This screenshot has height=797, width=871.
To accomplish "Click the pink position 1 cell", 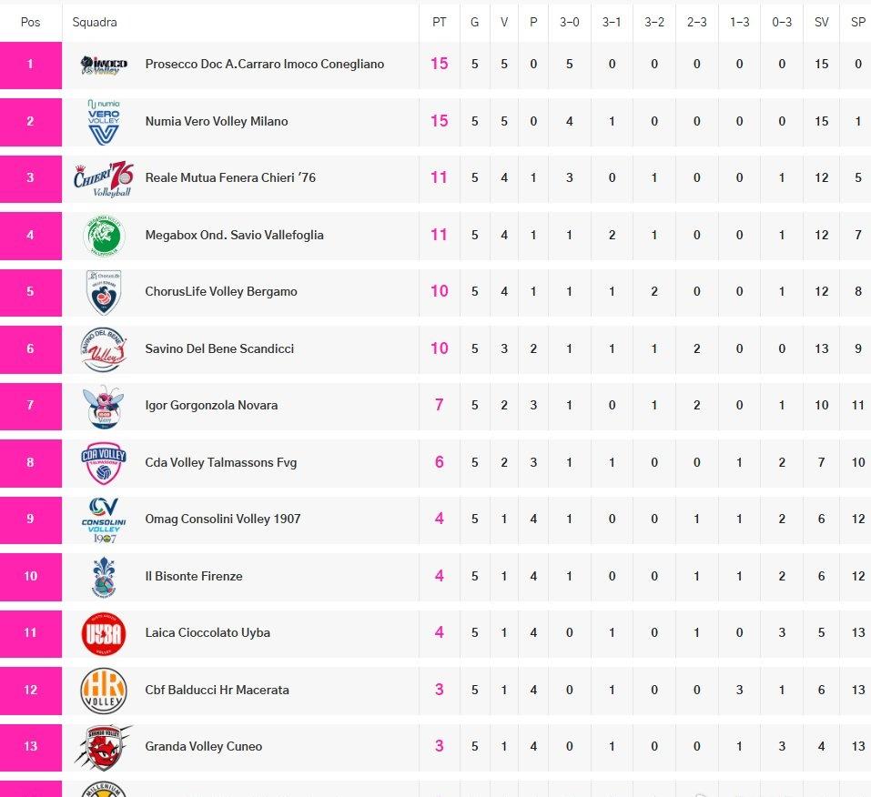I will coord(31,65).
